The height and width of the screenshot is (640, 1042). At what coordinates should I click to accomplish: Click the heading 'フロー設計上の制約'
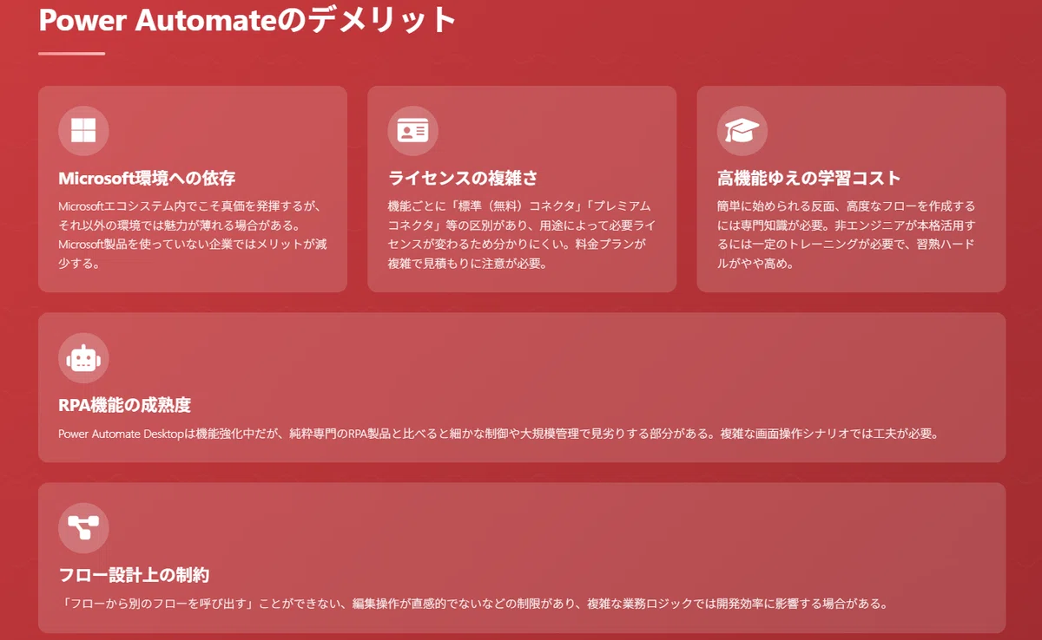point(134,575)
